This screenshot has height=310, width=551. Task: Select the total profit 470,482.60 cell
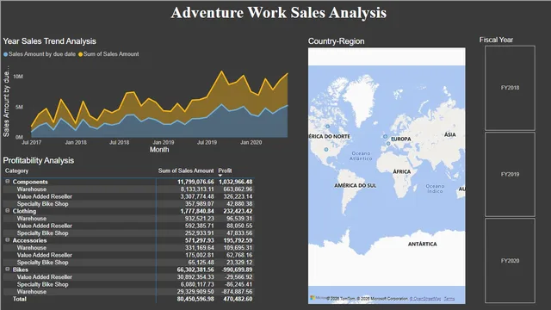coord(238,299)
